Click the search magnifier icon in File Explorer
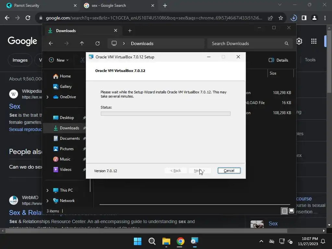The width and height of the screenshot is (332, 249). [x=287, y=43]
